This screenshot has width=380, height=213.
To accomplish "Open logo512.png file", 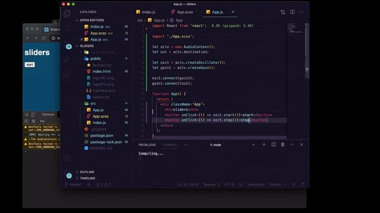I will pyautogui.click(x=103, y=84).
